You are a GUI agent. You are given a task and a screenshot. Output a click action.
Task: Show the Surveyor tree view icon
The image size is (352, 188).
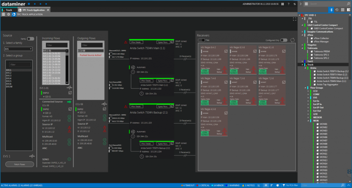331,10
